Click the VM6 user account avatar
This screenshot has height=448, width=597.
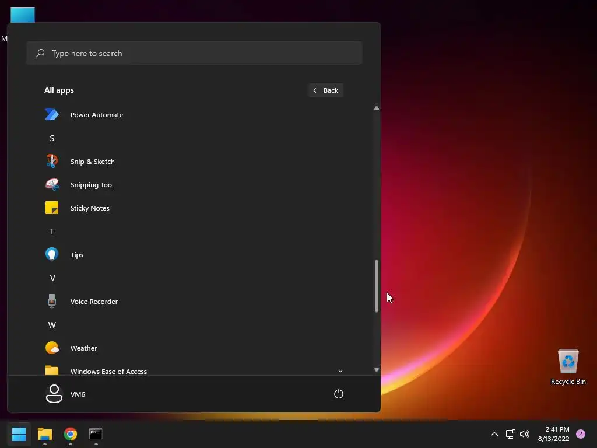pos(54,394)
